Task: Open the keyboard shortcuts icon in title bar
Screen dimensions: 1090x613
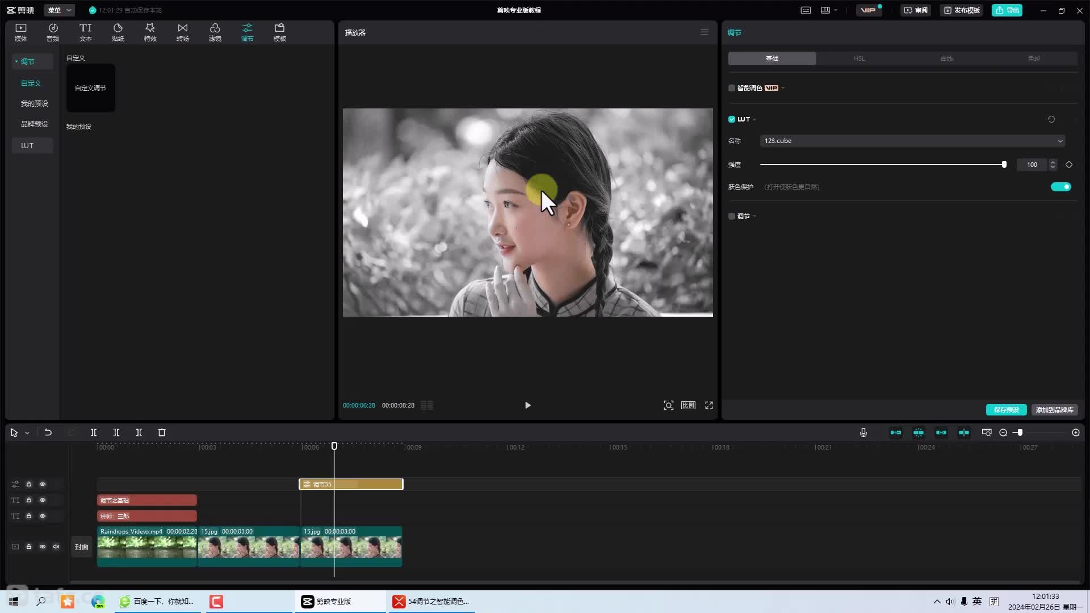Action: coord(806,10)
